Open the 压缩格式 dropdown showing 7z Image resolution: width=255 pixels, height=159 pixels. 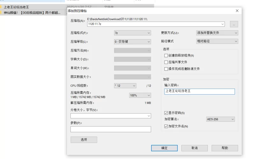[x=132, y=33]
